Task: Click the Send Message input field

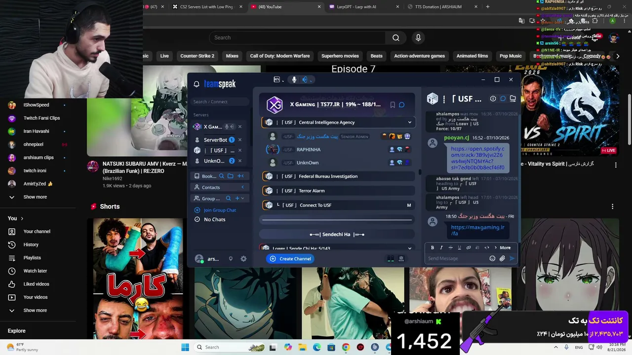Action: click(457, 258)
